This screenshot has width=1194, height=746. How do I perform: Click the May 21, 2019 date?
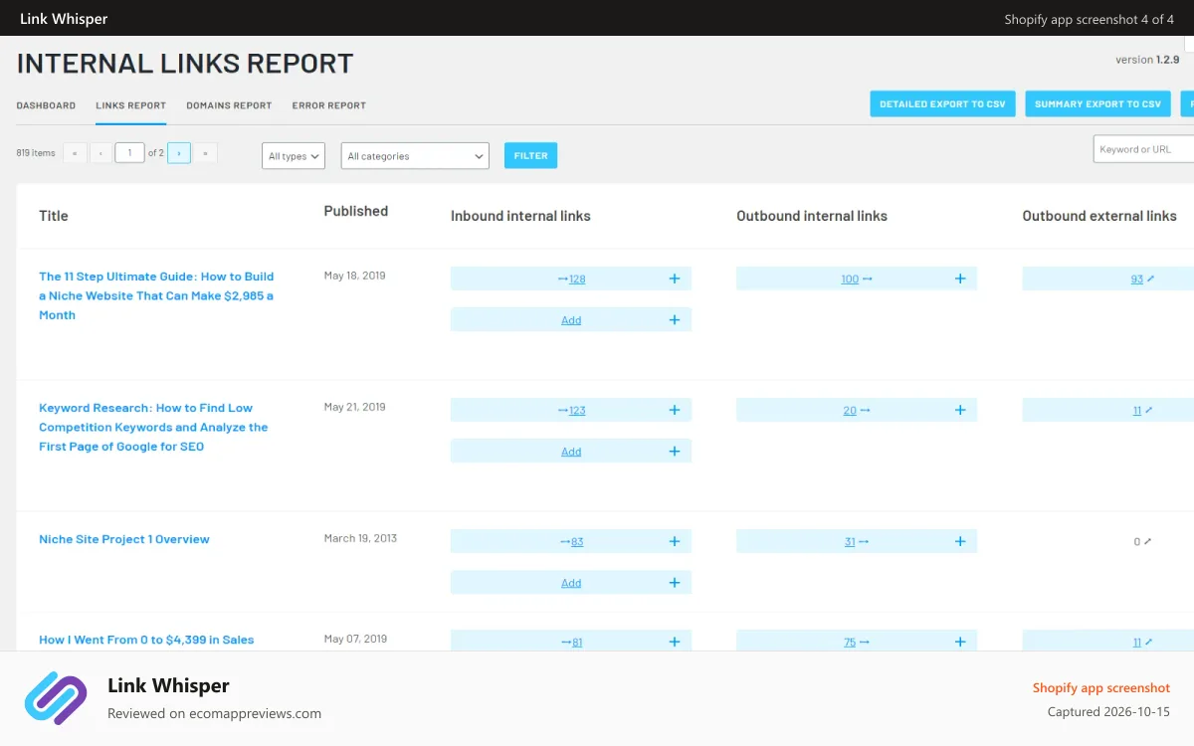(x=354, y=407)
